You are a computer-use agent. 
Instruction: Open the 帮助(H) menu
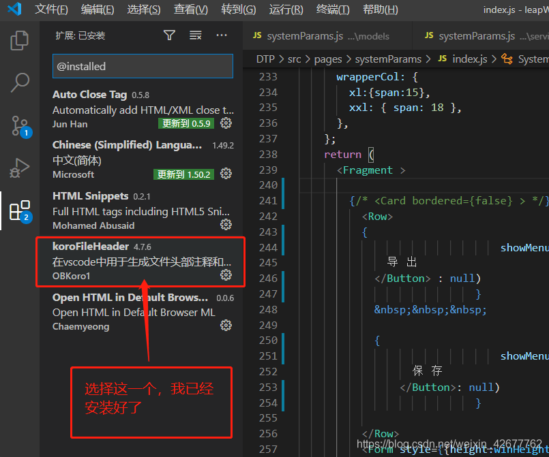381,10
